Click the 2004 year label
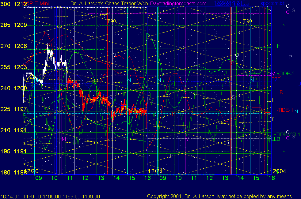Viewport: 301px width, 199px height. tap(279, 171)
